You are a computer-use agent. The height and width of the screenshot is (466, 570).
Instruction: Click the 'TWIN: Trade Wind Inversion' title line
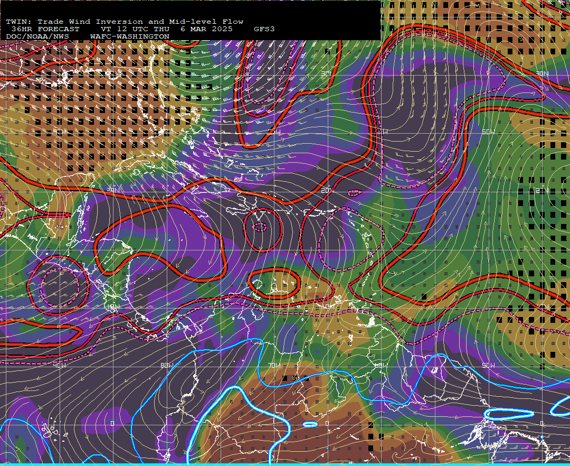pyautogui.click(x=125, y=22)
